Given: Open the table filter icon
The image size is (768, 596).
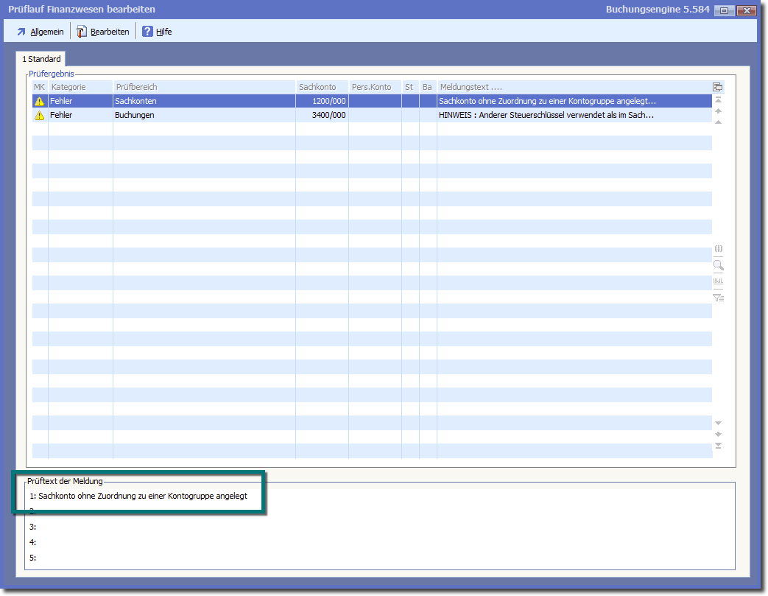Looking at the screenshot, I should coord(719,298).
